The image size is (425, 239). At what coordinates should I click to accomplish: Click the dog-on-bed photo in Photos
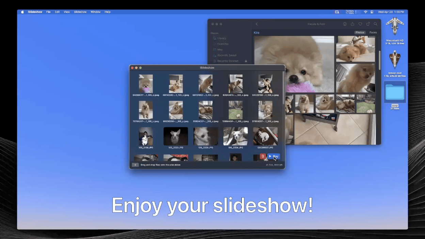356,49
